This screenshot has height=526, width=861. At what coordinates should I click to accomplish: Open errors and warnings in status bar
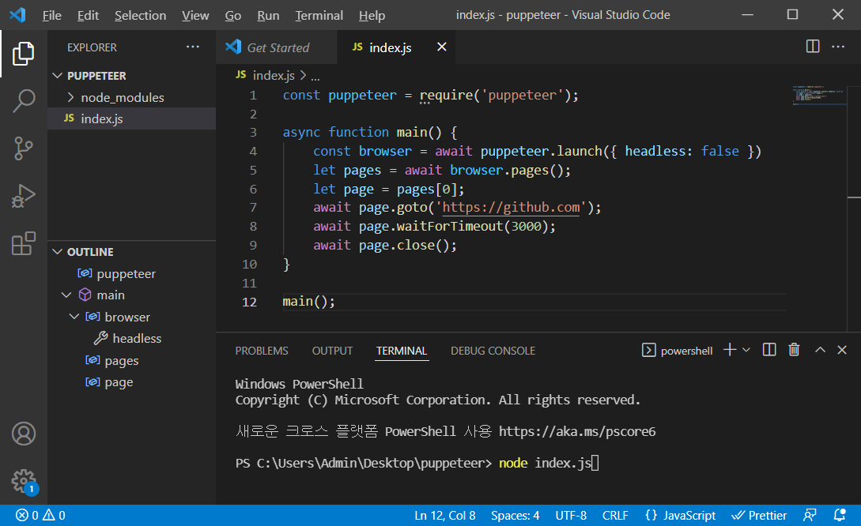point(40,515)
